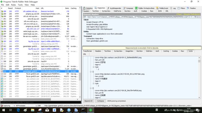Select request JSON inspector tab

click(160, 11)
